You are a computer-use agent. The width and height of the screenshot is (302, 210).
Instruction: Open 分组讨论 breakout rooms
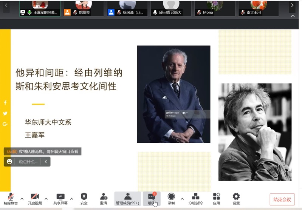[195, 199]
